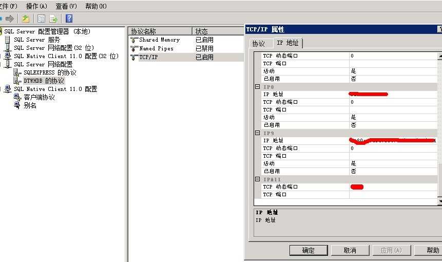This screenshot has height=262, width=442.
Task: Select SQL Server 服务 in the tree
Action: [x=37, y=40]
